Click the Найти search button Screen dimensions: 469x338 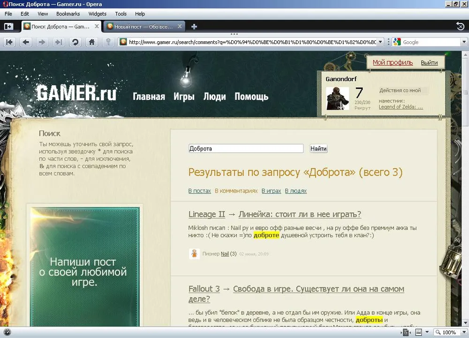(318, 149)
